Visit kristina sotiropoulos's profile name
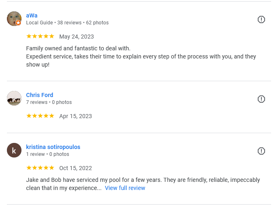This screenshot has width=278, height=205. click(x=53, y=147)
